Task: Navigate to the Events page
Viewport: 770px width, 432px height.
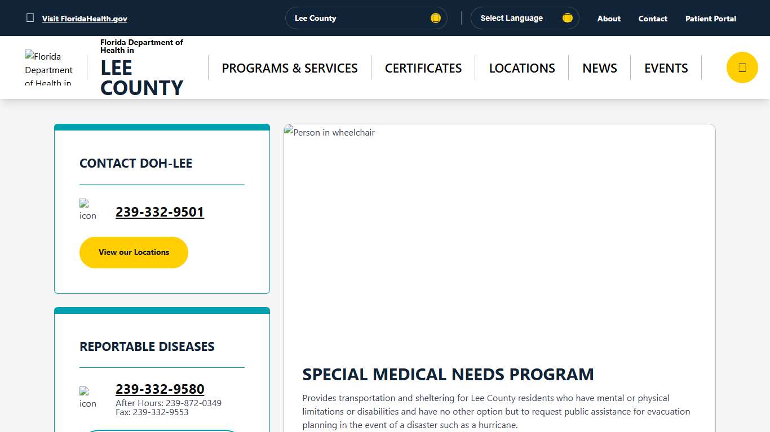Action: pos(666,67)
